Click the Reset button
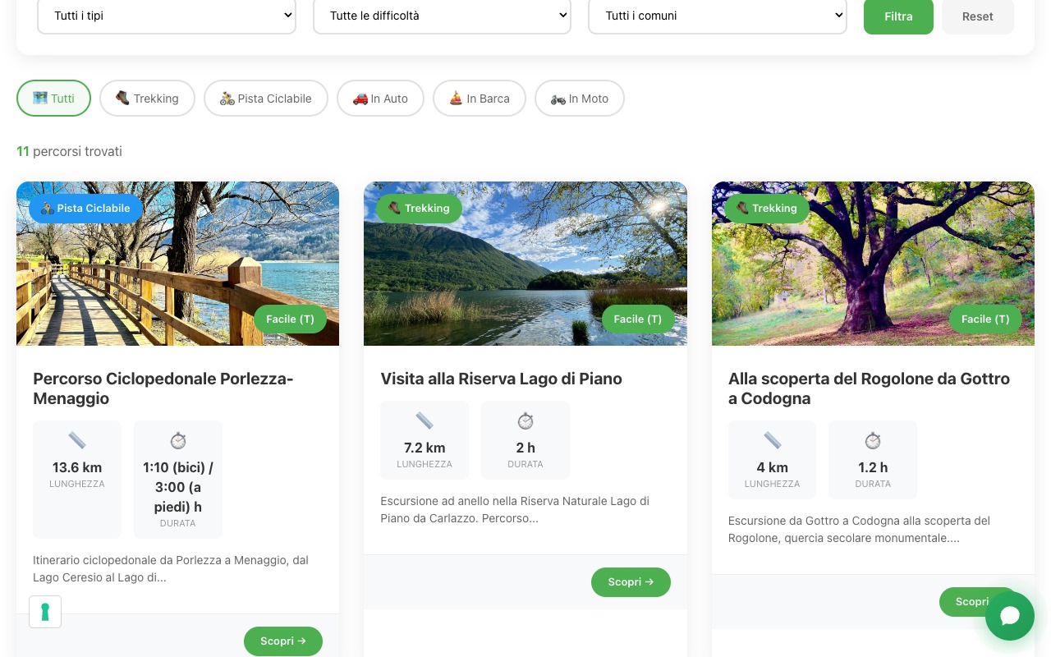Image resolution: width=1051 pixels, height=657 pixels. [978, 16]
